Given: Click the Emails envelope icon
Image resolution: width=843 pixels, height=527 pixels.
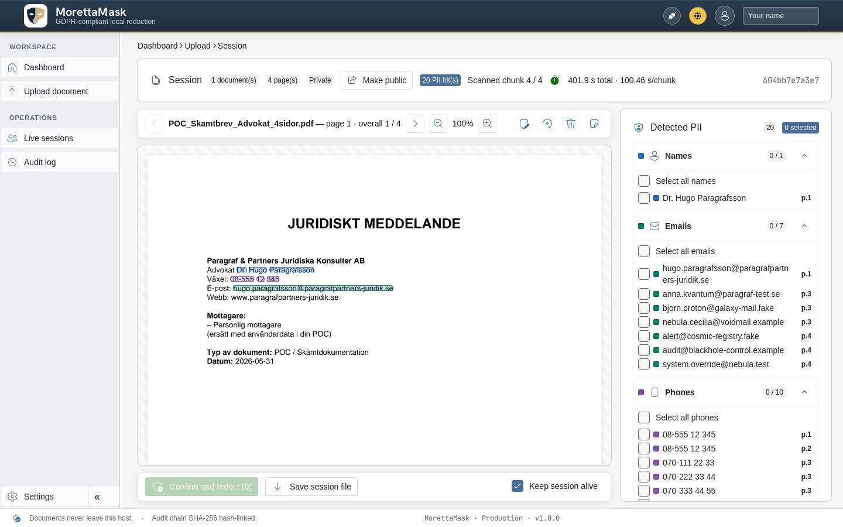Looking at the screenshot, I should pos(654,226).
